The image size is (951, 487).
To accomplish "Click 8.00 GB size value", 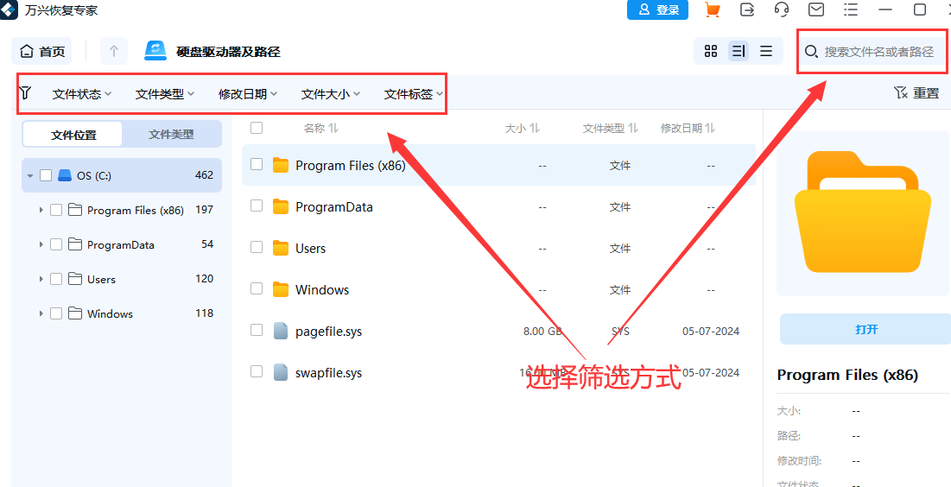I will point(542,331).
